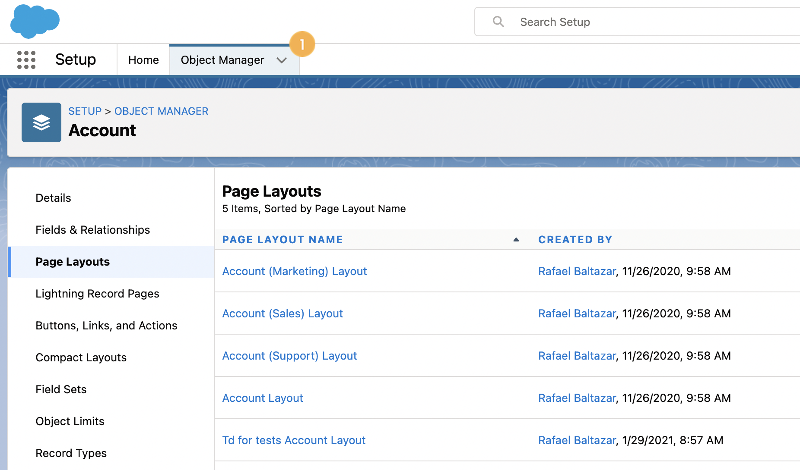Open Account (Support) Layout
The width and height of the screenshot is (800, 470).
point(289,356)
